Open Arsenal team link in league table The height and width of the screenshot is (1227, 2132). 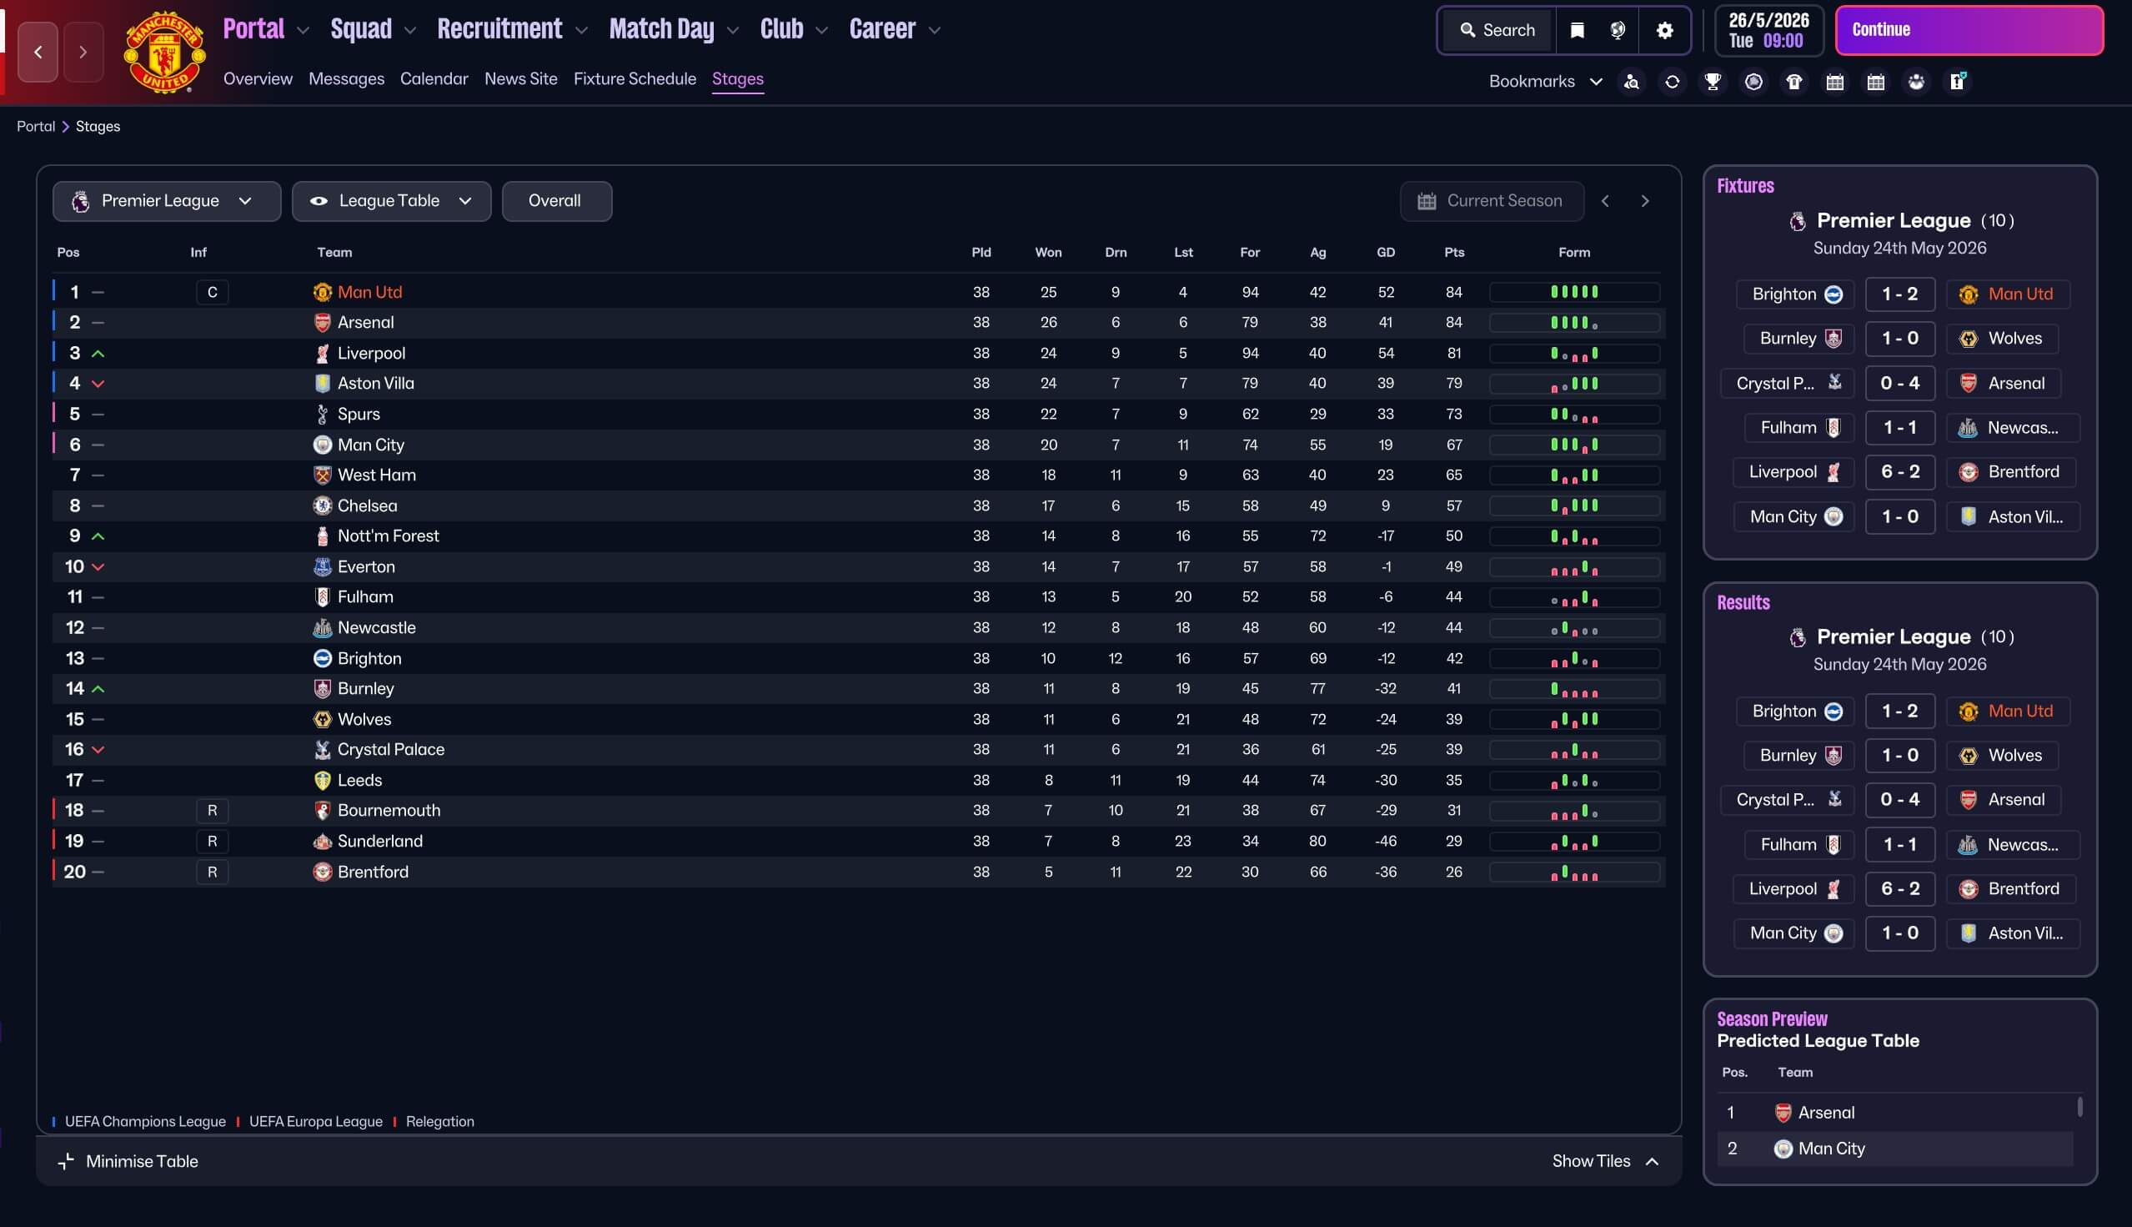(x=365, y=322)
